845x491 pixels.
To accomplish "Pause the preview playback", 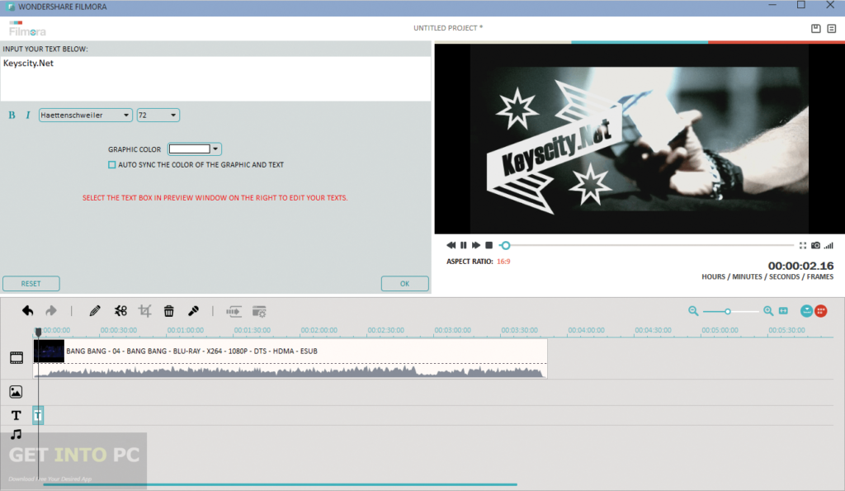I will [464, 245].
